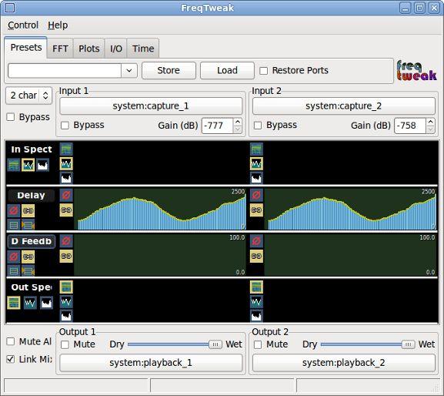Link the D Feedb filter on channel 1

pyautogui.click(x=66, y=257)
